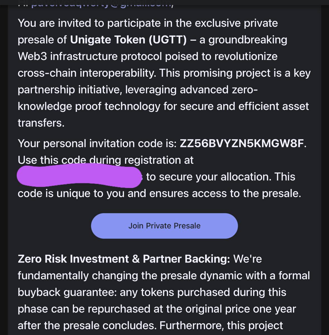Click the phrase Furthermore, this project
This screenshot has height=335, width=329.
[x=221, y=326]
